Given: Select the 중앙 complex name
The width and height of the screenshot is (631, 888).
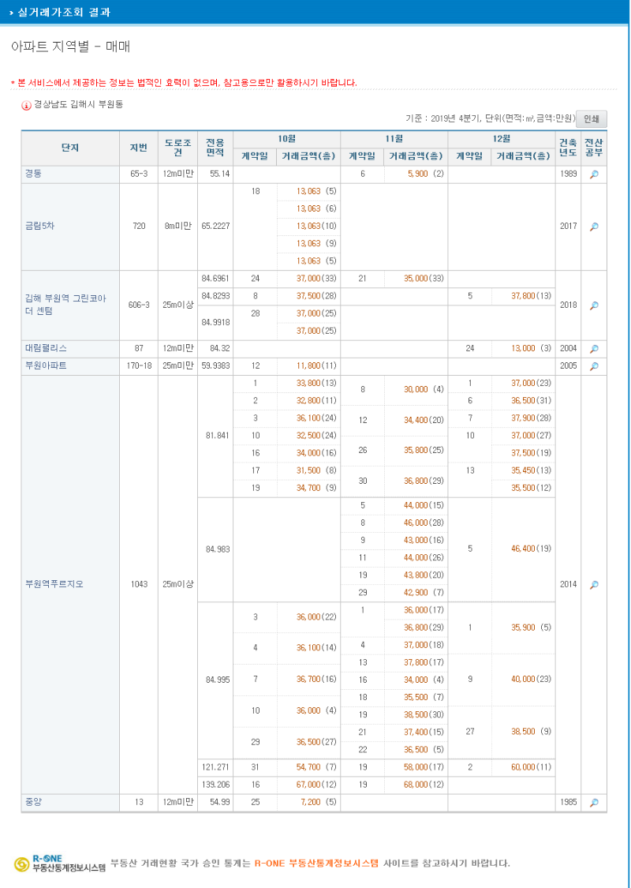Looking at the screenshot, I should (33, 802).
